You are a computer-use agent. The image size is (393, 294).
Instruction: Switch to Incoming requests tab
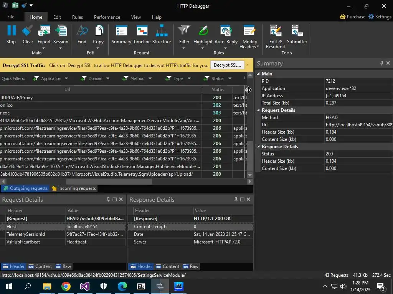pos(74,188)
